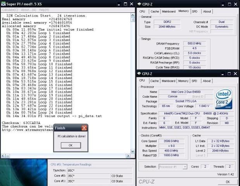Click Core Speed 3599.9 MHz value

(x=171, y=141)
